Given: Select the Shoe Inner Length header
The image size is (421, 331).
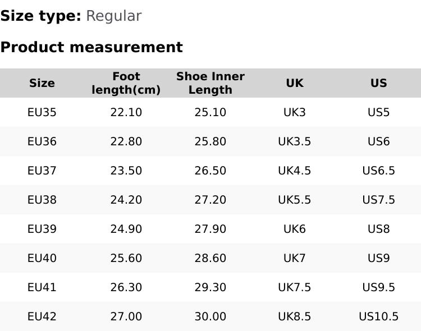Looking at the screenshot, I should pos(210,83).
